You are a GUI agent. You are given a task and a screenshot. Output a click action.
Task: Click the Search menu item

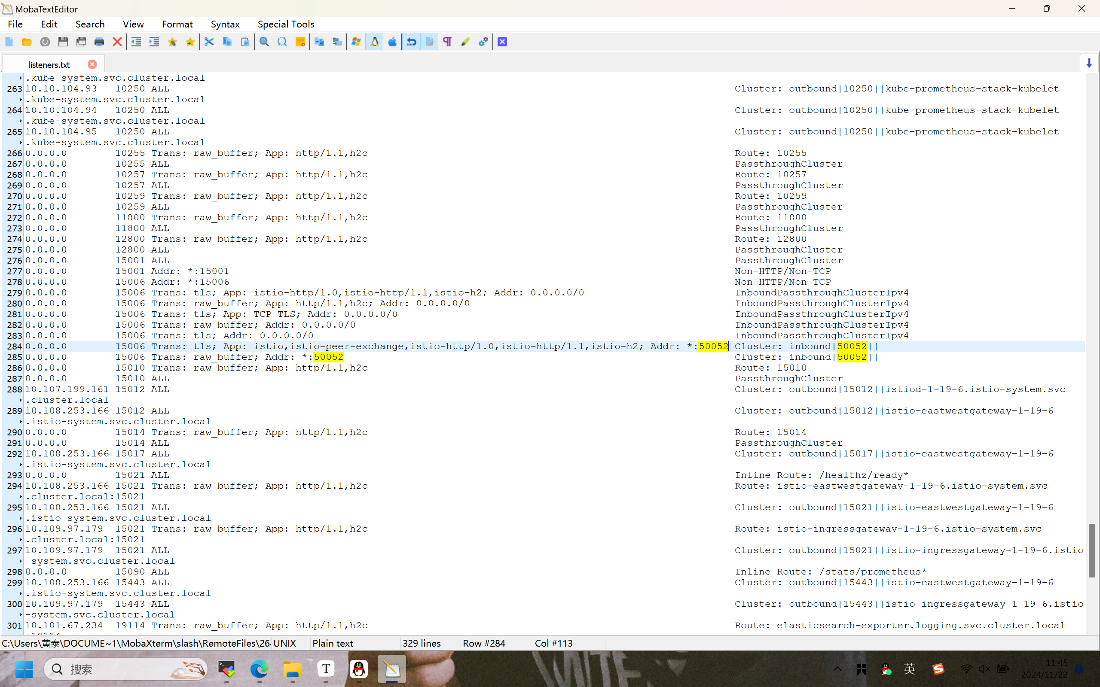(89, 24)
